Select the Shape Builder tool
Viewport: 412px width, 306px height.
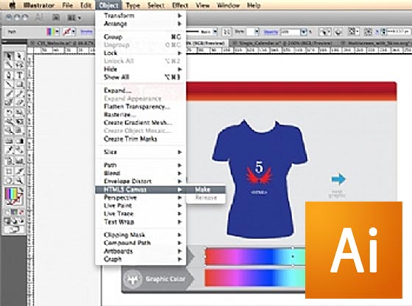pyautogui.click(x=9, y=131)
